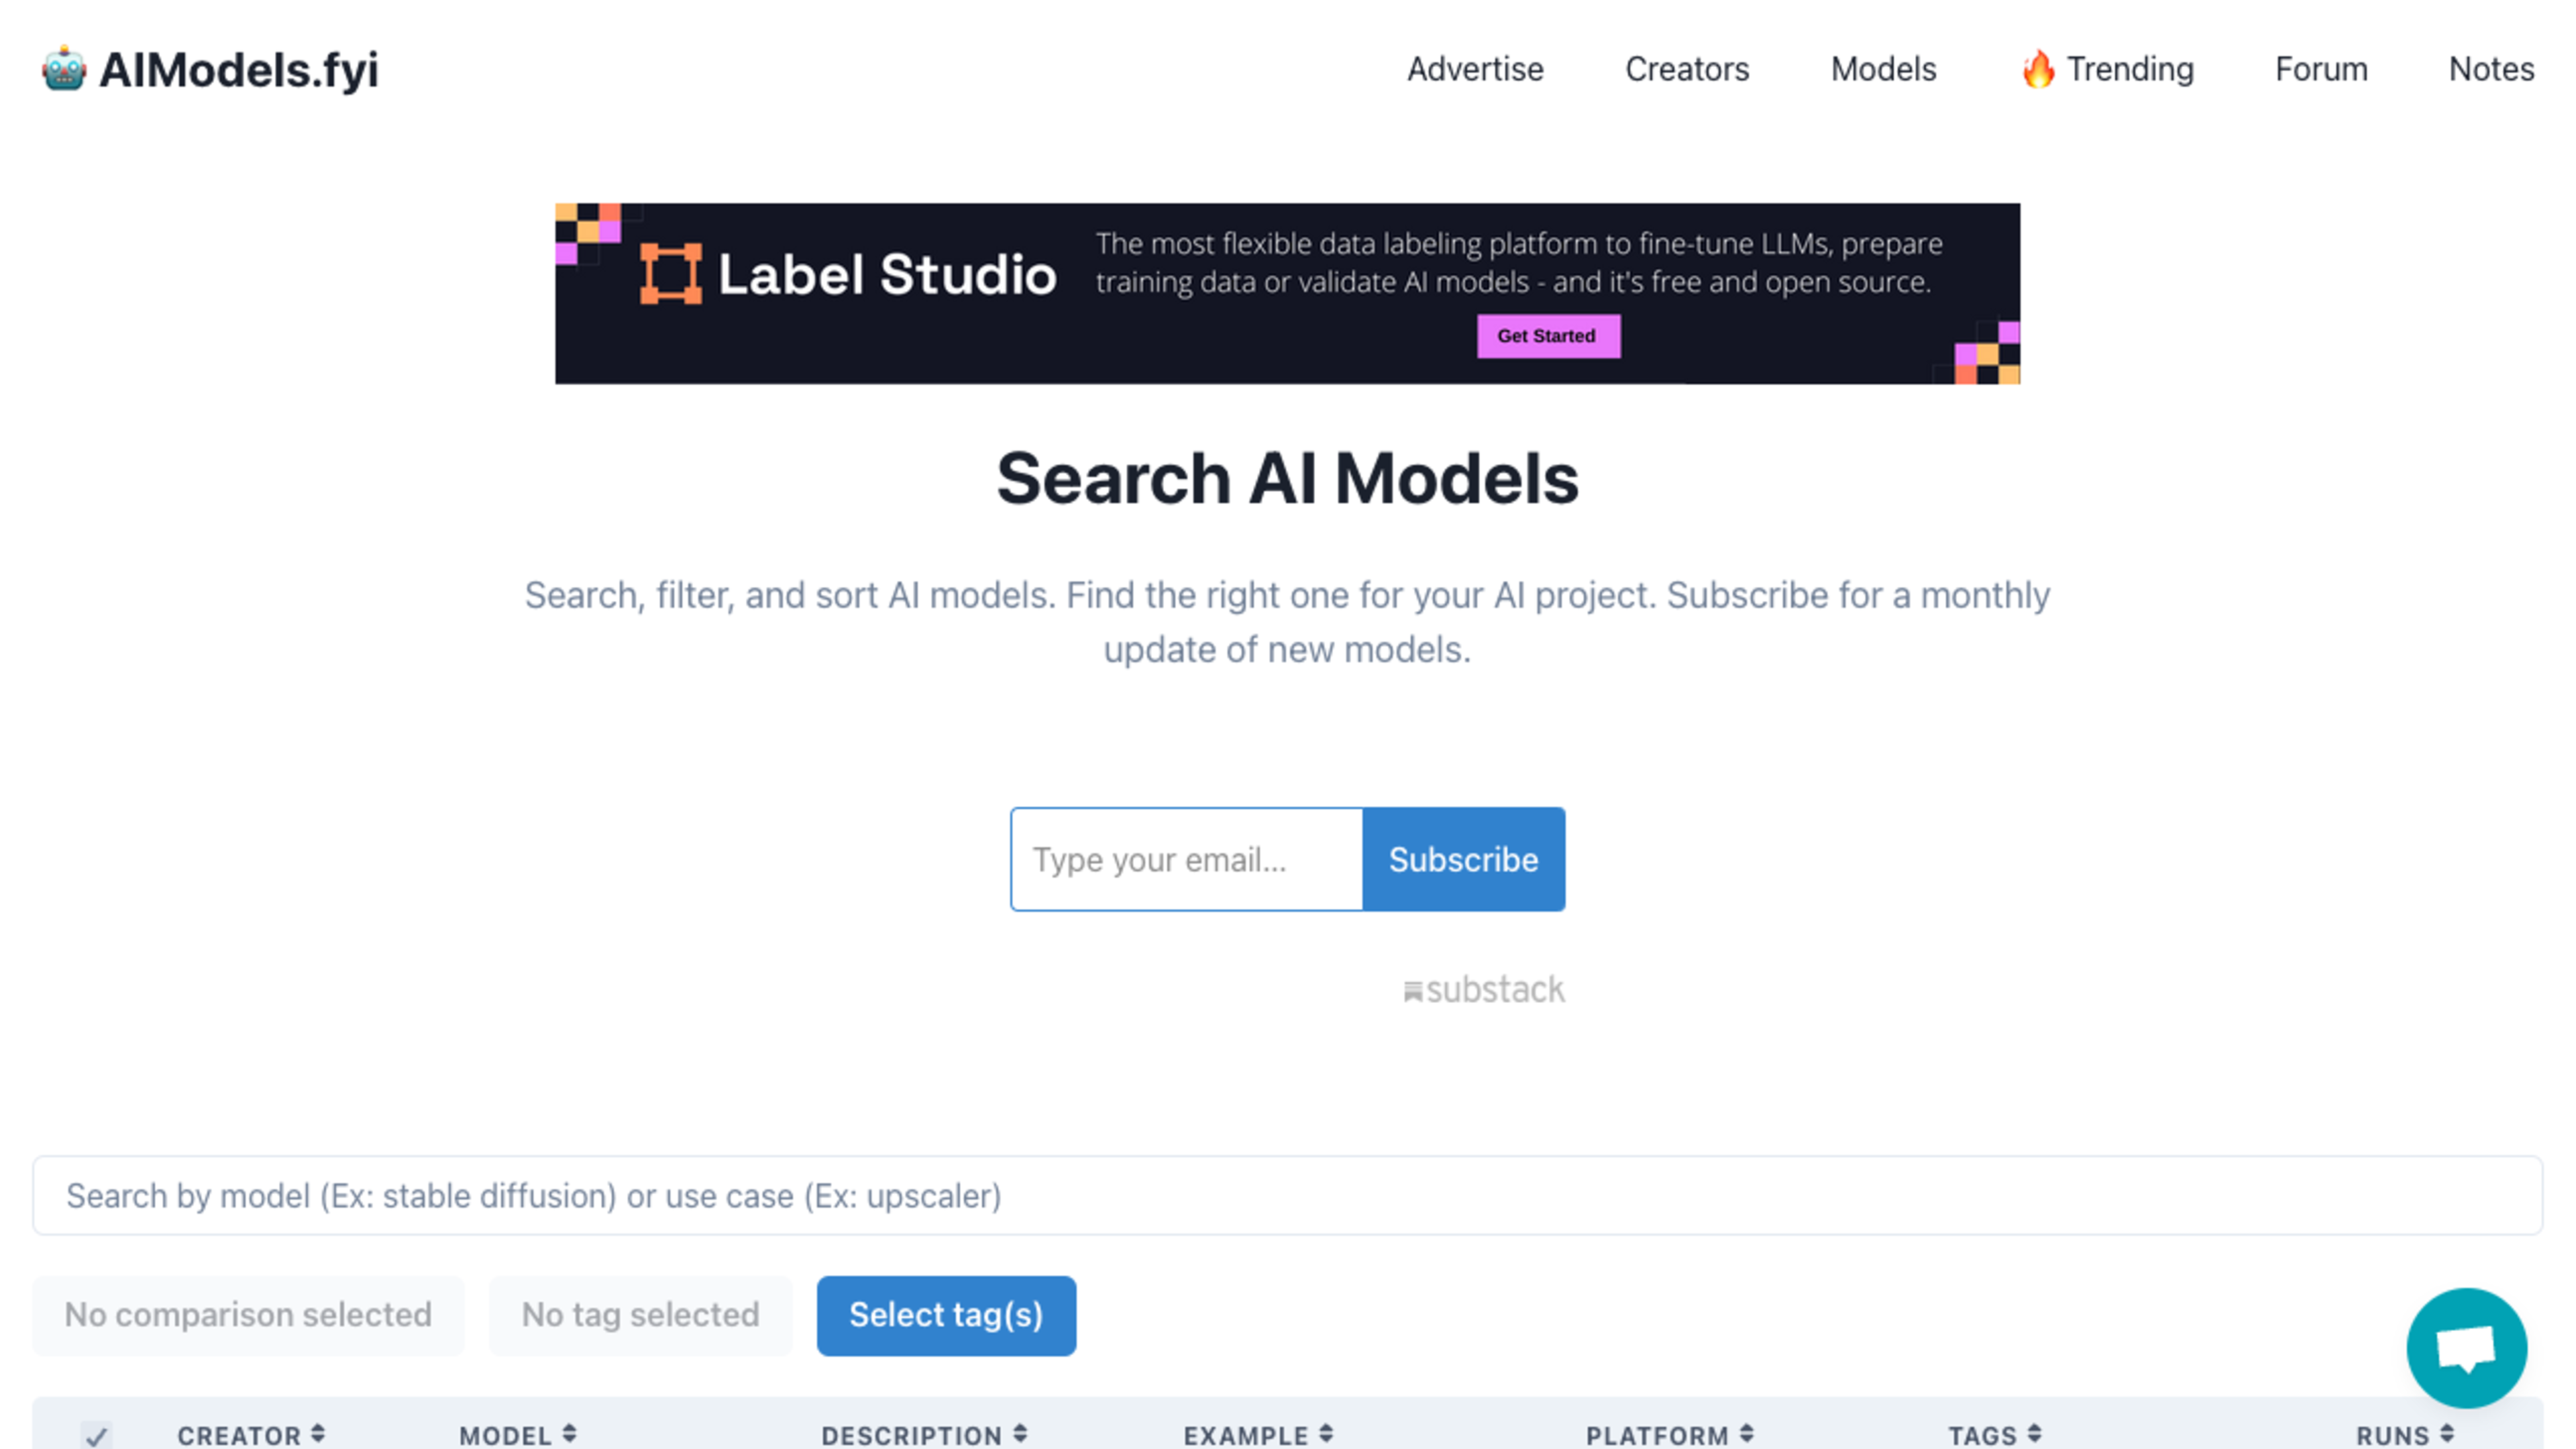The height and width of the screenshot is (1449, 2576).
Task: Click the model search box
Action: click(1287, 1195)
